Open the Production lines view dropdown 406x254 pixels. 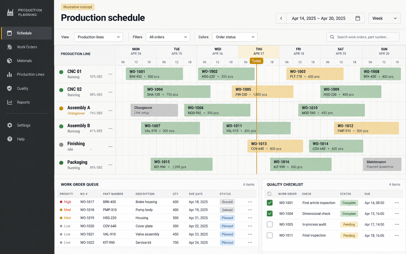pyautogui.click(x=98, y=37)
